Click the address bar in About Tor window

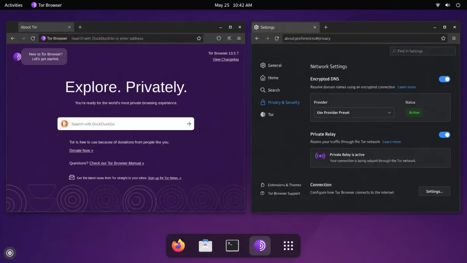(x=121, y=38)
